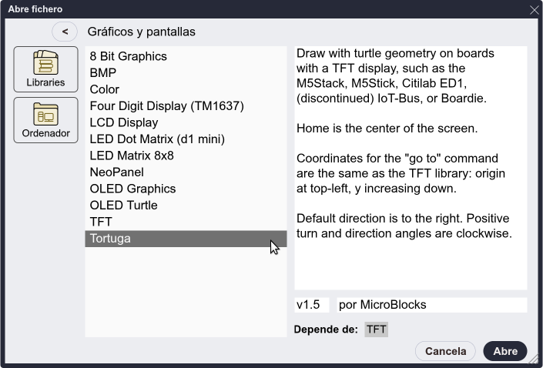Choose the TFT library entry
This screenshot has height=368, width=543.
101,222
